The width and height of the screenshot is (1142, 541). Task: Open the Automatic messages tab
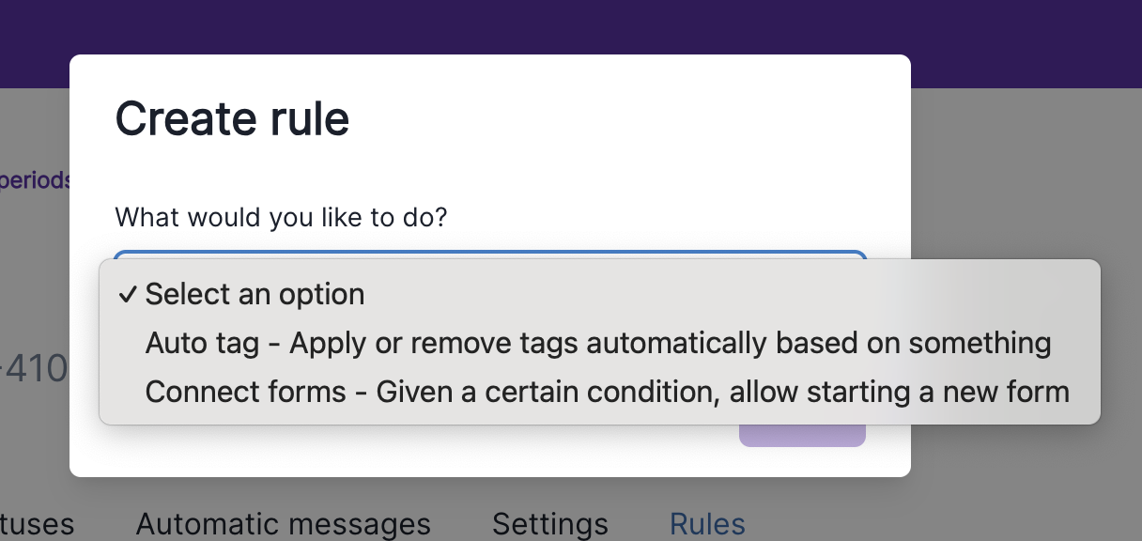click(283, 524)
